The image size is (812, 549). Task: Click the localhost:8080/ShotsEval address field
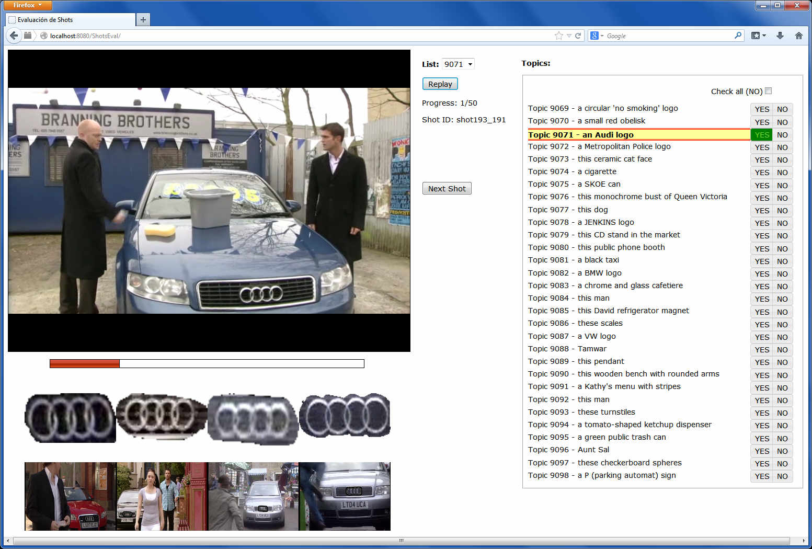[298, 36]
